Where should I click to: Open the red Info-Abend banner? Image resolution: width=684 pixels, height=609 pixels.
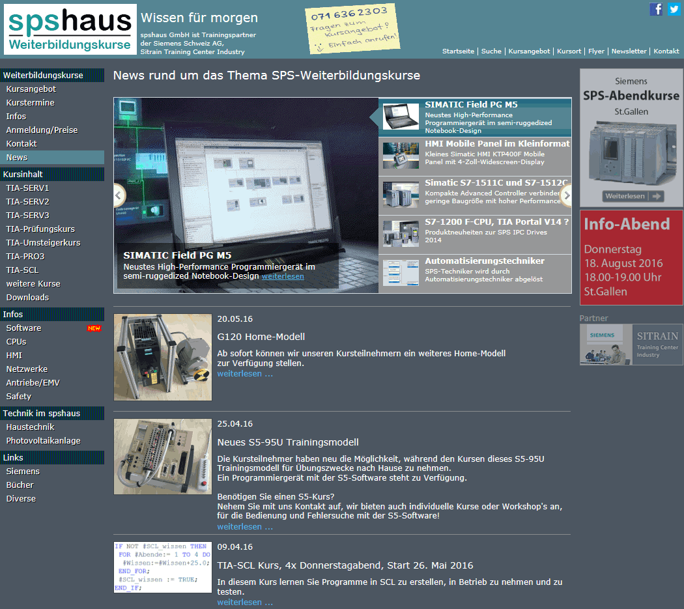click(x=631, y=257)
